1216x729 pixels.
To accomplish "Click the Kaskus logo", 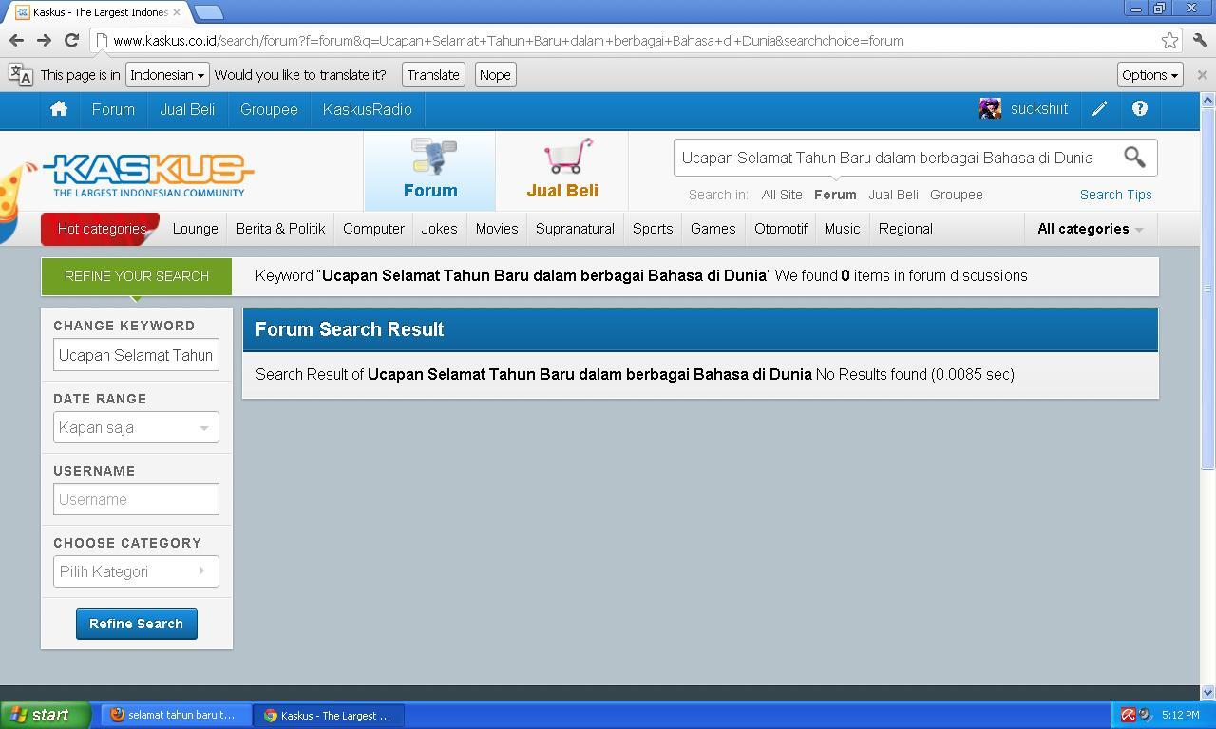I will point(148,176).
